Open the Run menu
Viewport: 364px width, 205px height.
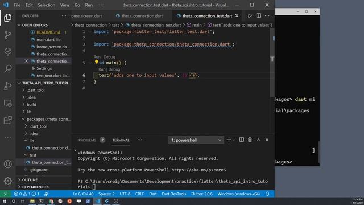[x=89, y=5]
